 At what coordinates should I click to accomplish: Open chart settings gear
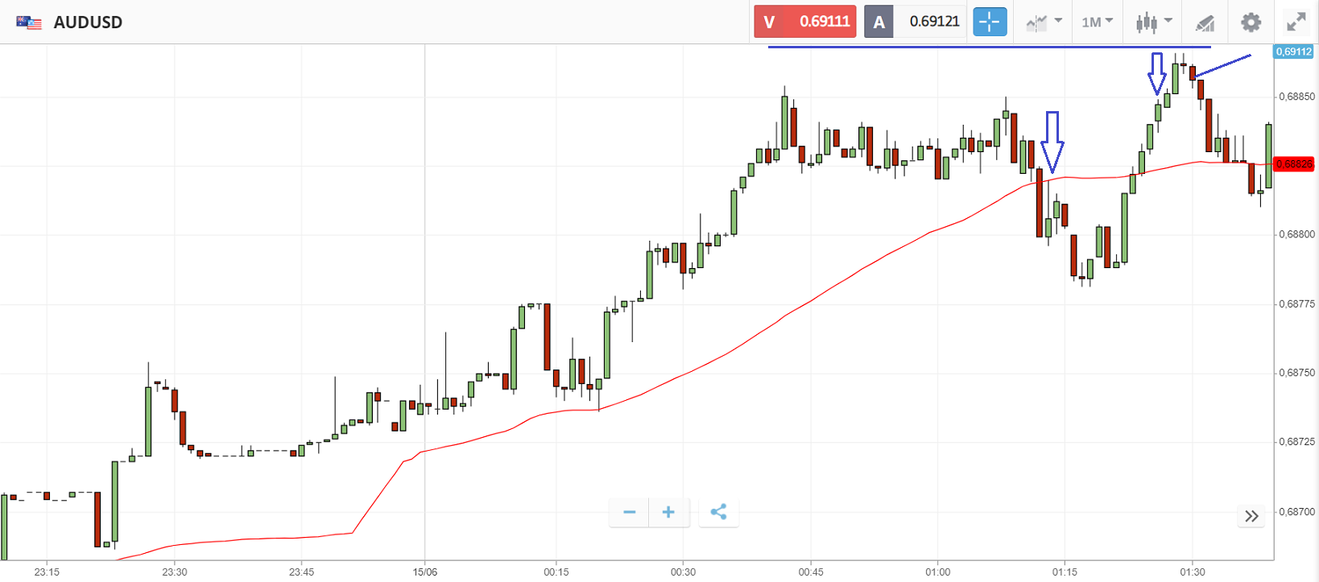pyautogui.click(x=1251, y=22)
